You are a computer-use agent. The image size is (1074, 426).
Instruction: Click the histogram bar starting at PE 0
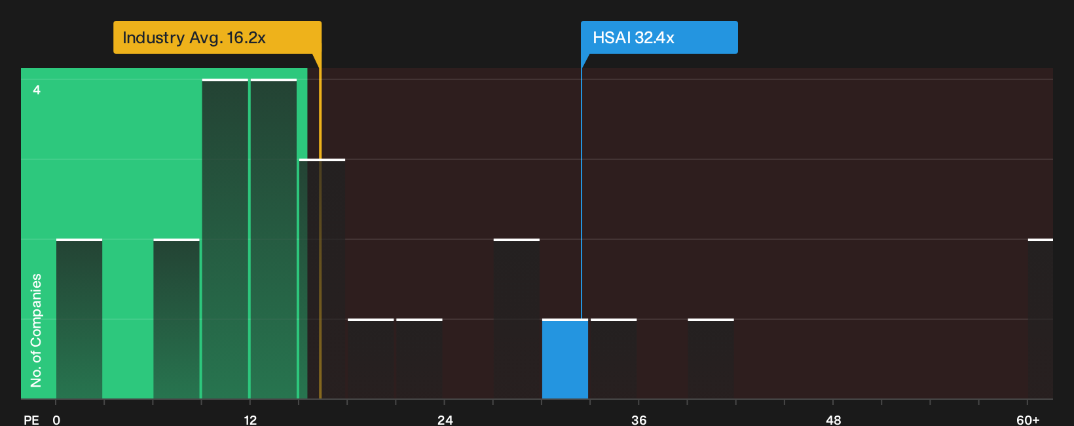pyautogui.click(x=79, y=319)
